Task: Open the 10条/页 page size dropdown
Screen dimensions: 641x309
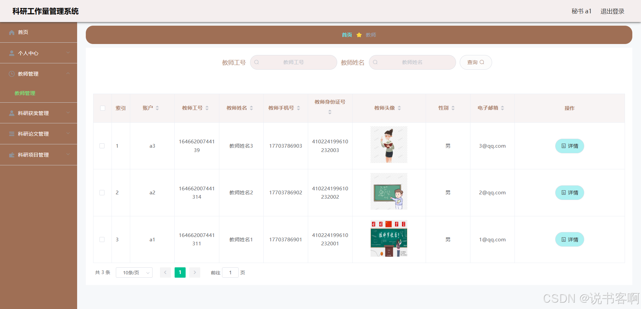Action: pyautogui.click(x=134, y=273)
